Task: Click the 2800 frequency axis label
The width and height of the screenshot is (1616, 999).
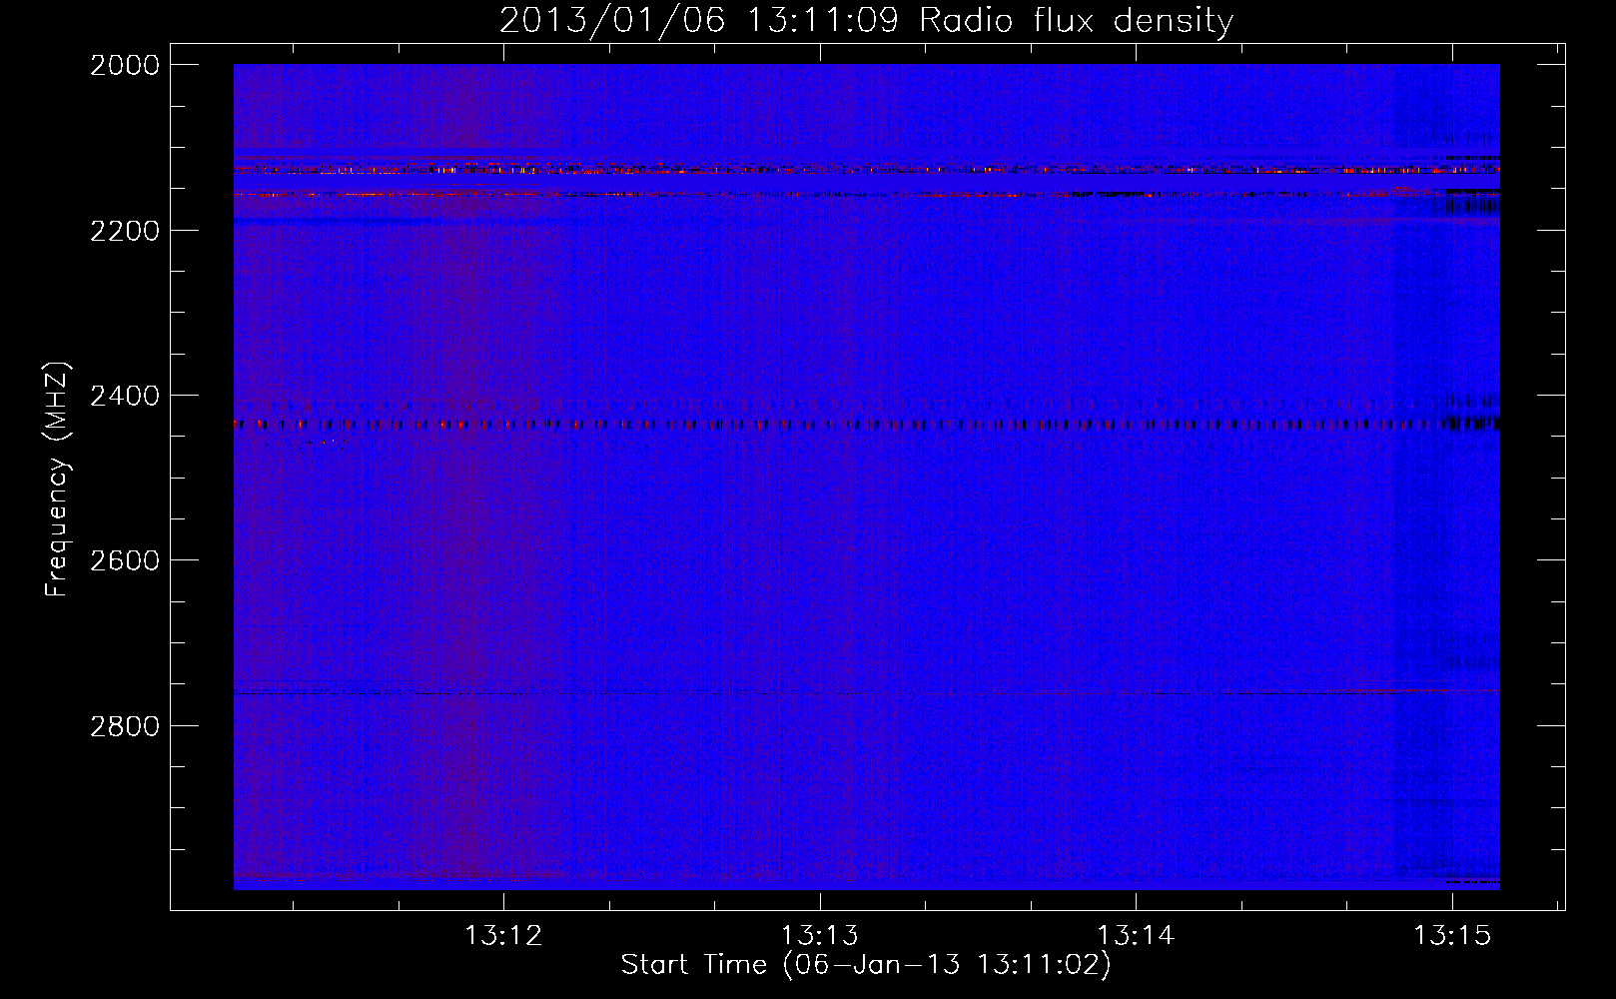Action: tap(125, 726)
